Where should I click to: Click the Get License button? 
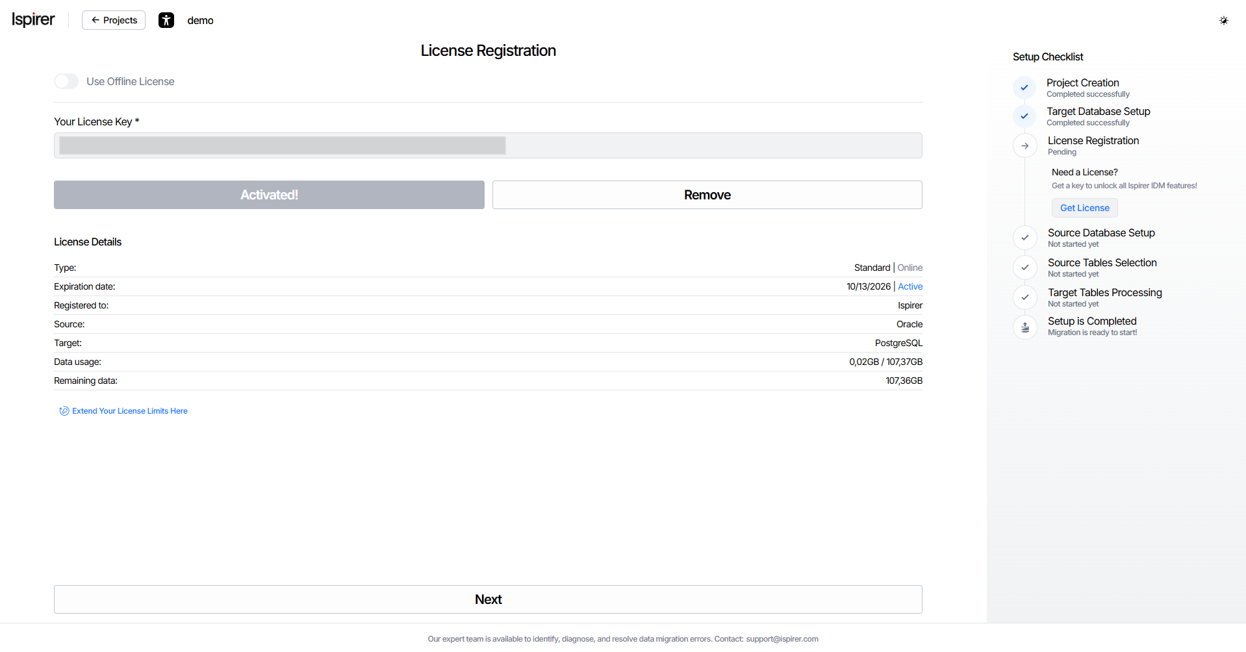pyautogui.click(x=1084, y=208)
